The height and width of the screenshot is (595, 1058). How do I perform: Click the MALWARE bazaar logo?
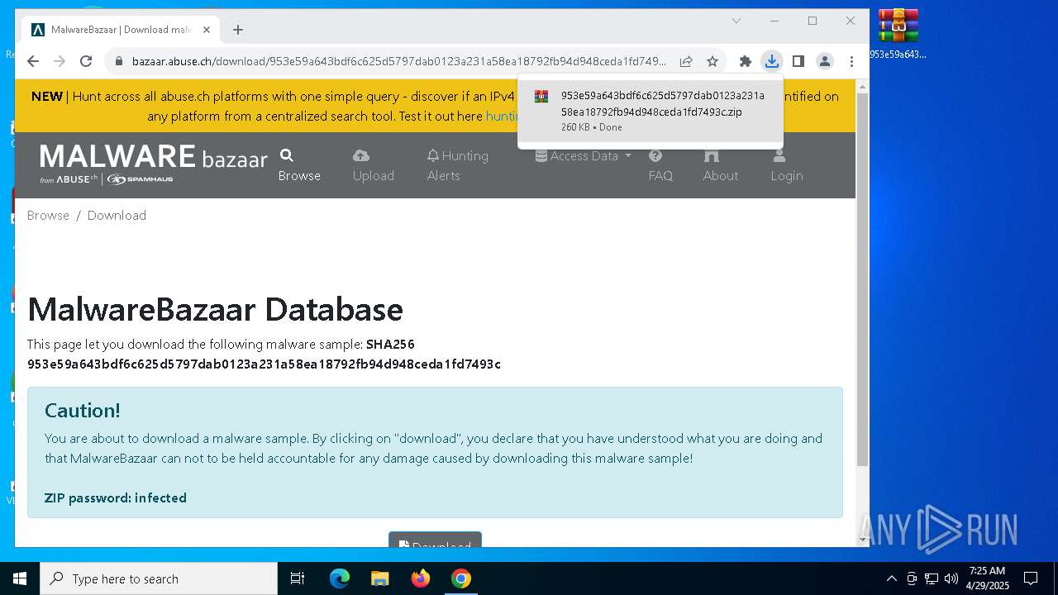154,164
